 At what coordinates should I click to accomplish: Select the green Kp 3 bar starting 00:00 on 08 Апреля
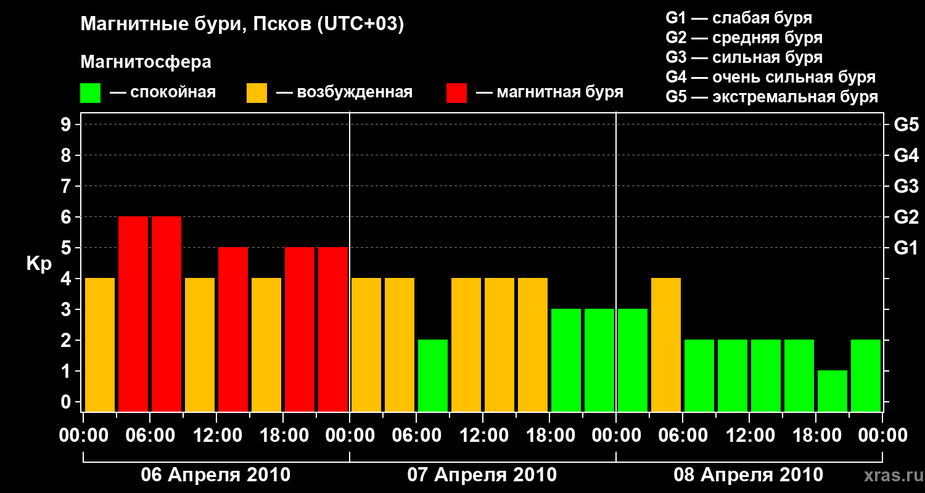(633, 360)
